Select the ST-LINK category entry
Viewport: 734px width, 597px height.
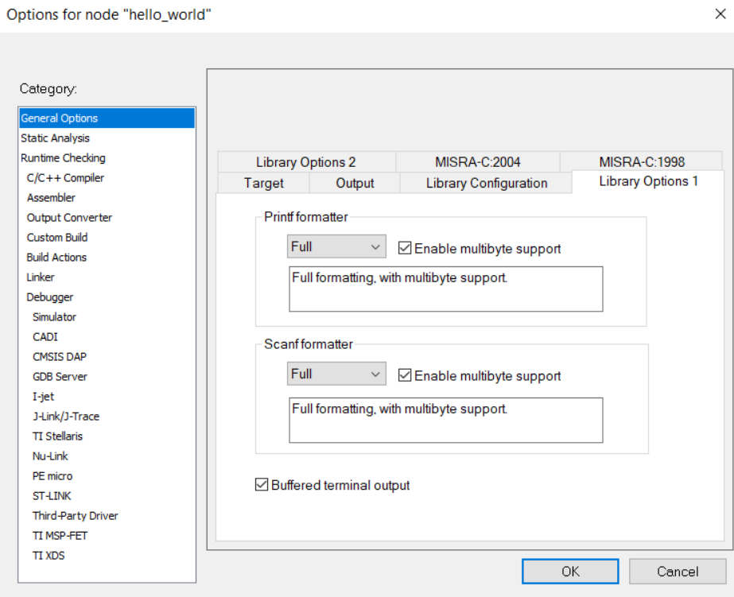click(x=52, y=496)
